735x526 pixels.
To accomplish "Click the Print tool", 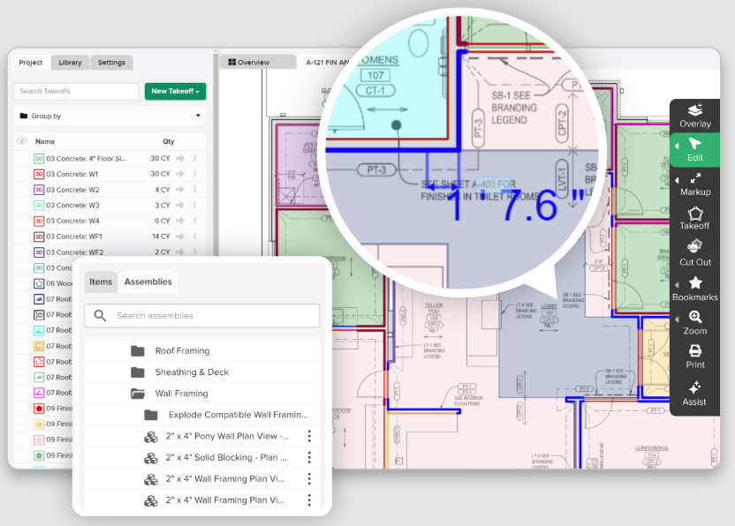I will tap(695, 357).
